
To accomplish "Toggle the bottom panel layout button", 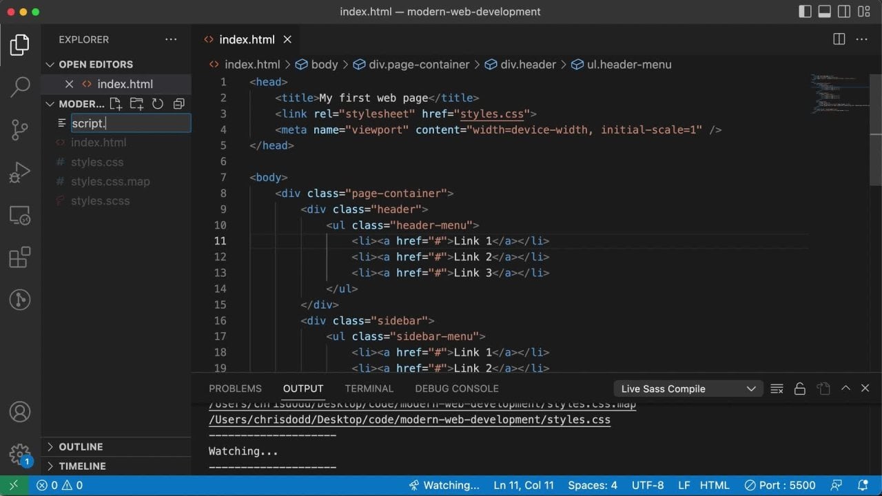I will (x=824, y=12).
